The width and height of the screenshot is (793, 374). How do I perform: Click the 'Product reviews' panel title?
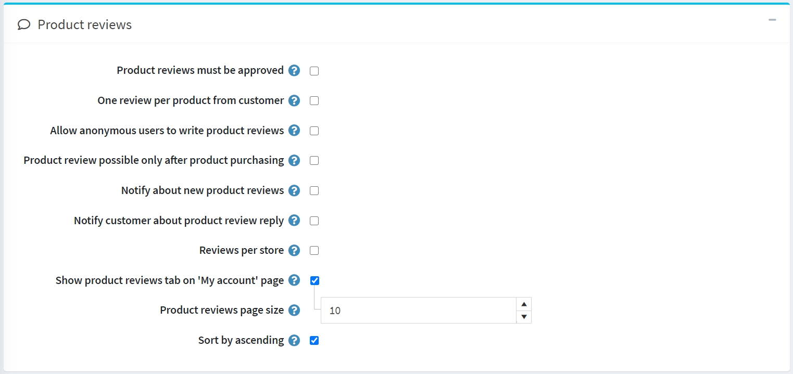84,25
